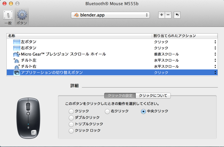
Task: Select the アプリケーションの切り替えボタン row text
Action: 52,73
